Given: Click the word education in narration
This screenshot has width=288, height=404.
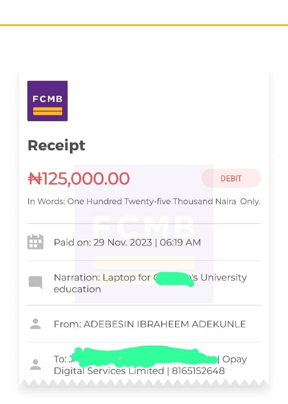Looking at the screenshot, I should point(77,289).
